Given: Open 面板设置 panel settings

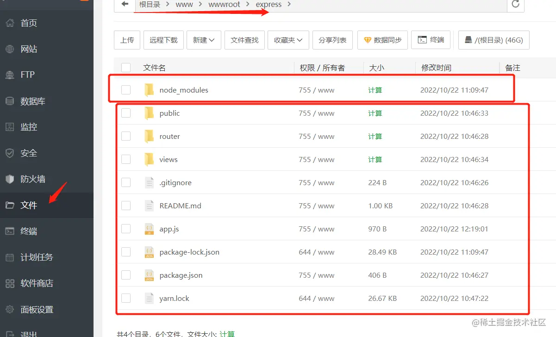Looking at the screenshot, I should click(x=32, y=310).
